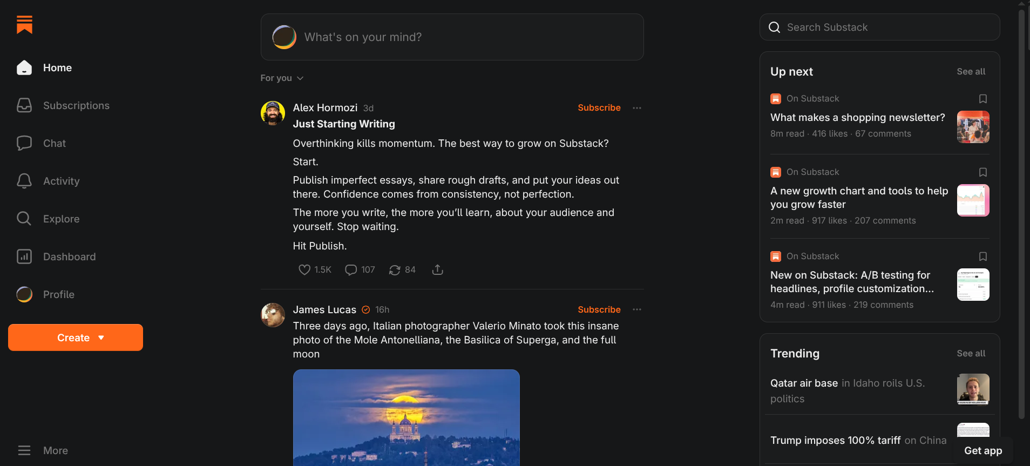The image size is (1030, 466).
Task: Like Alex Hormozi's post with heart icon
Action: click(304, 269)
